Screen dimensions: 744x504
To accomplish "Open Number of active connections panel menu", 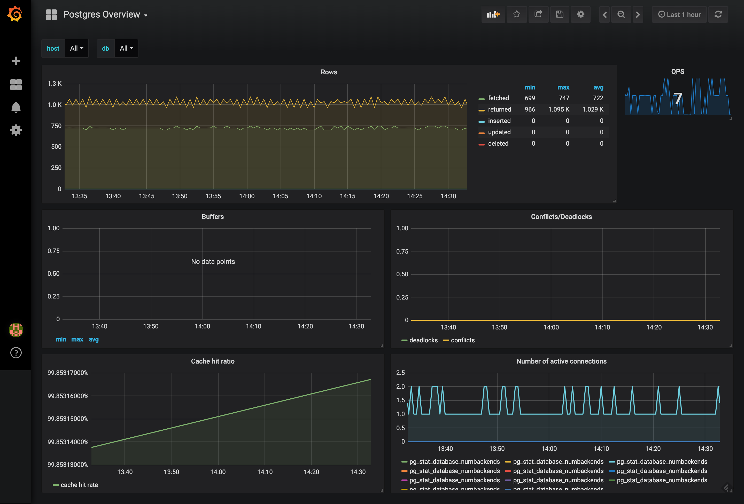I will (x=561, y=361).
